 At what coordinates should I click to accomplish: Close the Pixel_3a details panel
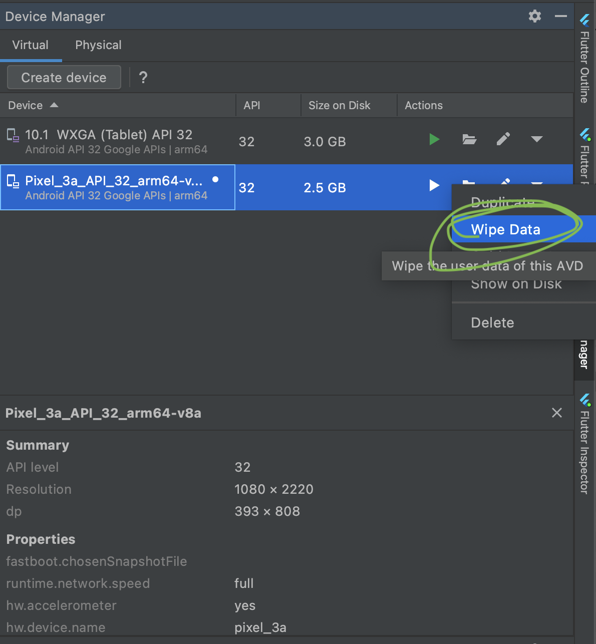click(x=557, y=413)
